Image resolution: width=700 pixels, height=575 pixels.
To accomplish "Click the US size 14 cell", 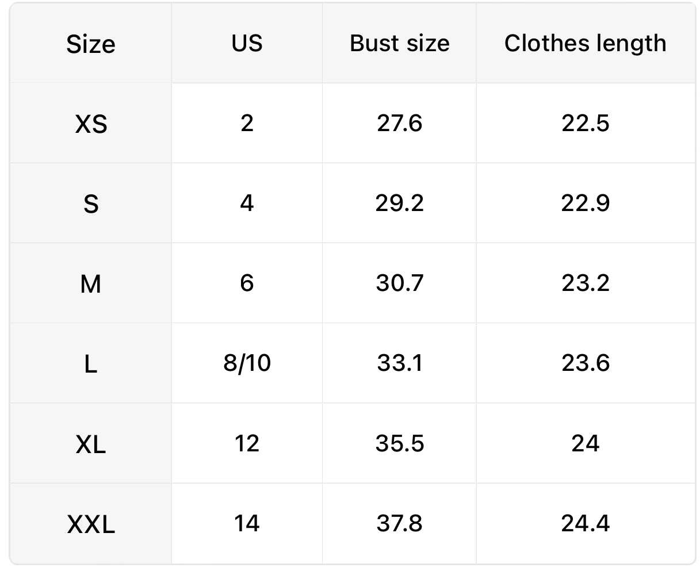I will [x=247, y=523].
